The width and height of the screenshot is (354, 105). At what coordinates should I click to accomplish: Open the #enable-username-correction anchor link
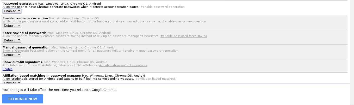click(x=184, y=21)
